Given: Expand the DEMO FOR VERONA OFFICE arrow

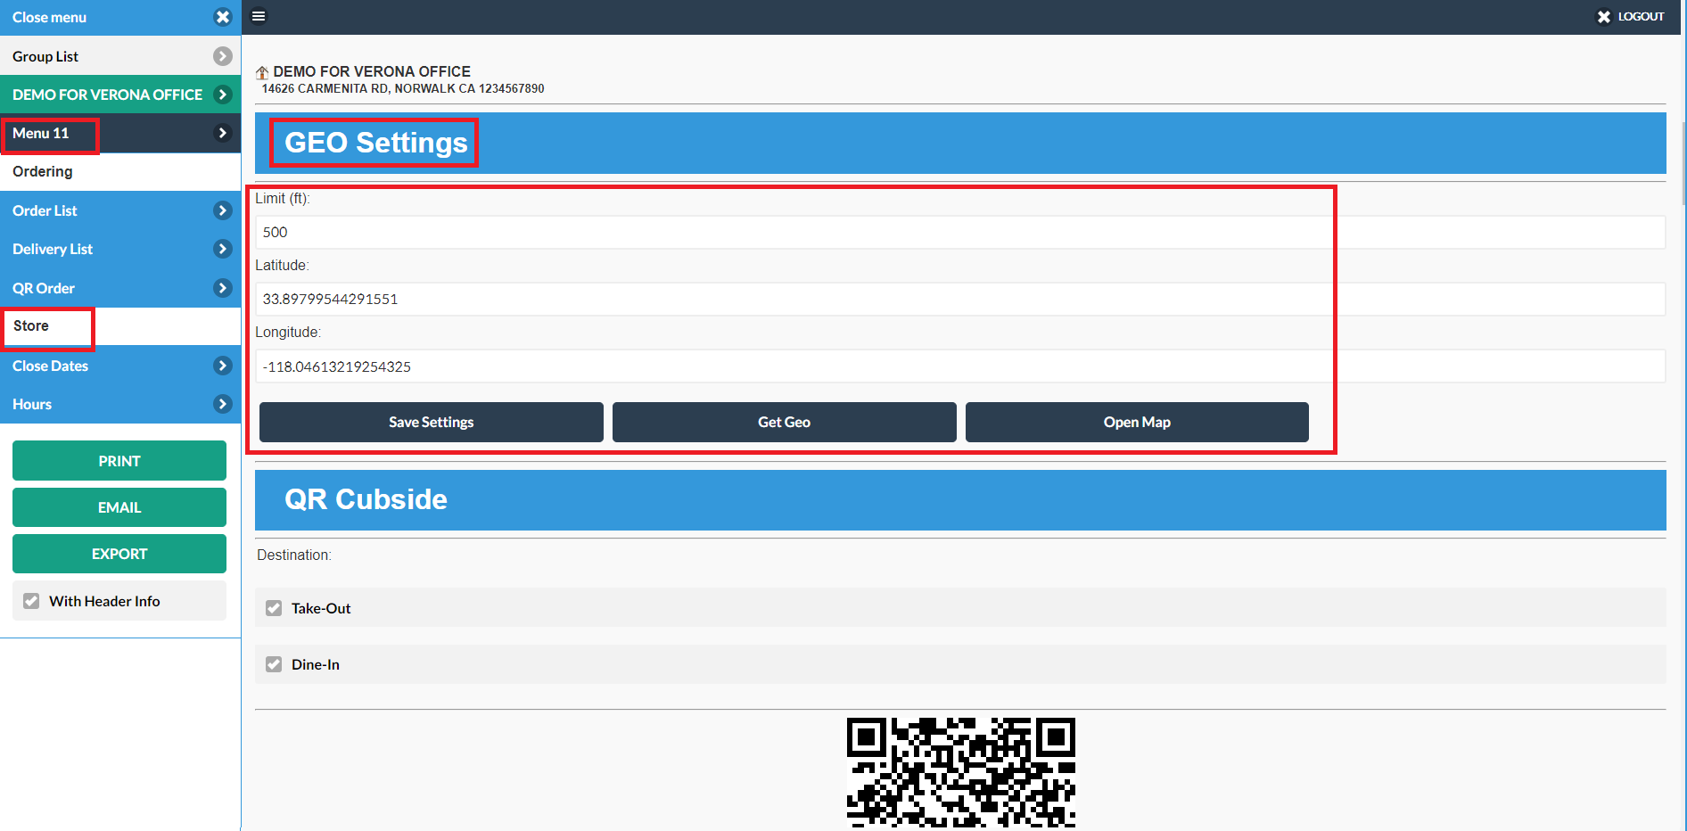Looking at the screenshot, I should pyautogui.click(x=223, y=95).
